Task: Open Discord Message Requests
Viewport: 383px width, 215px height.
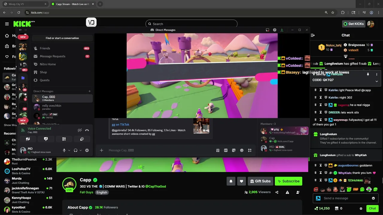Action: click(x=62, y=56)
